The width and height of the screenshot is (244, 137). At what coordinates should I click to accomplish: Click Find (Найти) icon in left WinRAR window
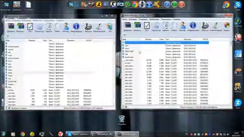tap(58, 28)
